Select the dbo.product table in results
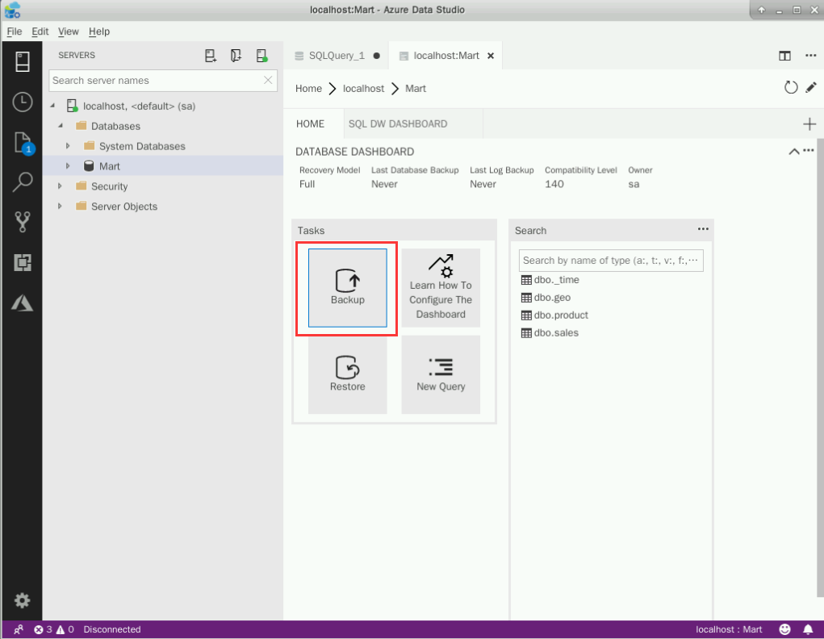Image resolution: width=824 pixels, height=639 pixels. 561,315
